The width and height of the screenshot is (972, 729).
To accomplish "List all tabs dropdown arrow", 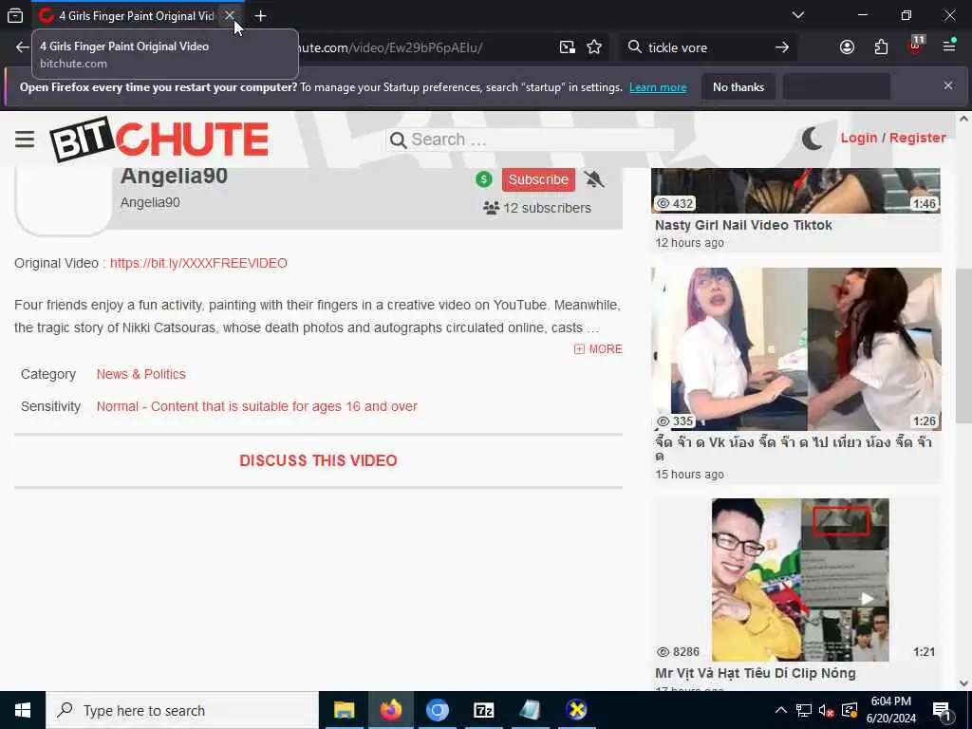I will (x=797, y=15).
